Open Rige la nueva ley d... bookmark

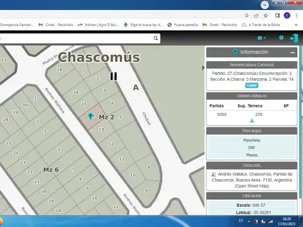[143, 25]
